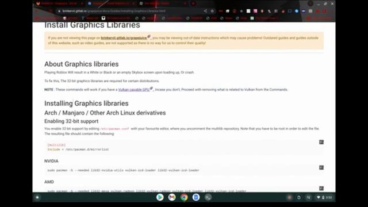Open the holding space file icon in tray
Viewport: 368px width, 207px height.
299,197
